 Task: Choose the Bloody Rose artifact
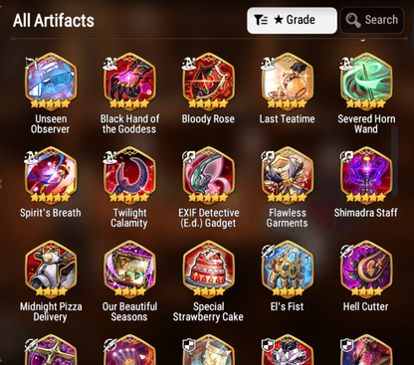pos(208,82)
